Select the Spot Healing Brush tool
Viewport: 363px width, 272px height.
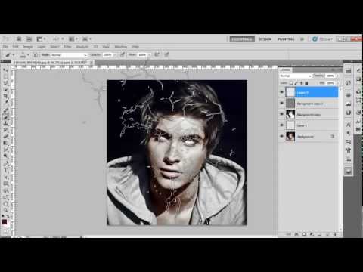coord(5,110)
